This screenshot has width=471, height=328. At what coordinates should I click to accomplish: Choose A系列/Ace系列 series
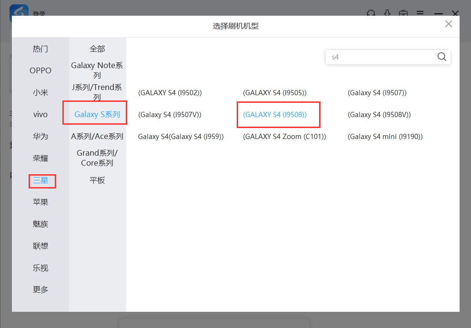tap(97, 136)
